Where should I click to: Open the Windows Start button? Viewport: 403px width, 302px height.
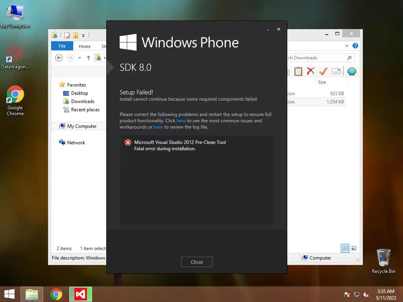pos(9,294)
